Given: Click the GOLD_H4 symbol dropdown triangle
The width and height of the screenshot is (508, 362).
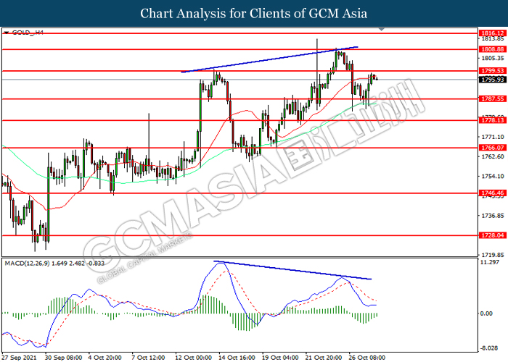Looking at the screenshot, I should pyautogui.click(x=7, y=33).
